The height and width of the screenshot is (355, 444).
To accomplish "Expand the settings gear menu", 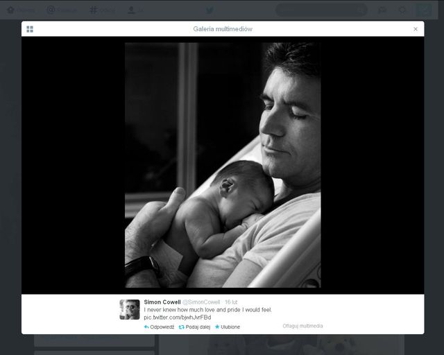I will [x=402, y=10].
